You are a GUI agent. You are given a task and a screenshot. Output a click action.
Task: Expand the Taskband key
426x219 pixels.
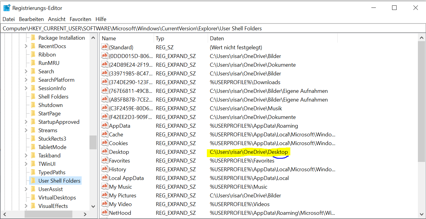26,156
